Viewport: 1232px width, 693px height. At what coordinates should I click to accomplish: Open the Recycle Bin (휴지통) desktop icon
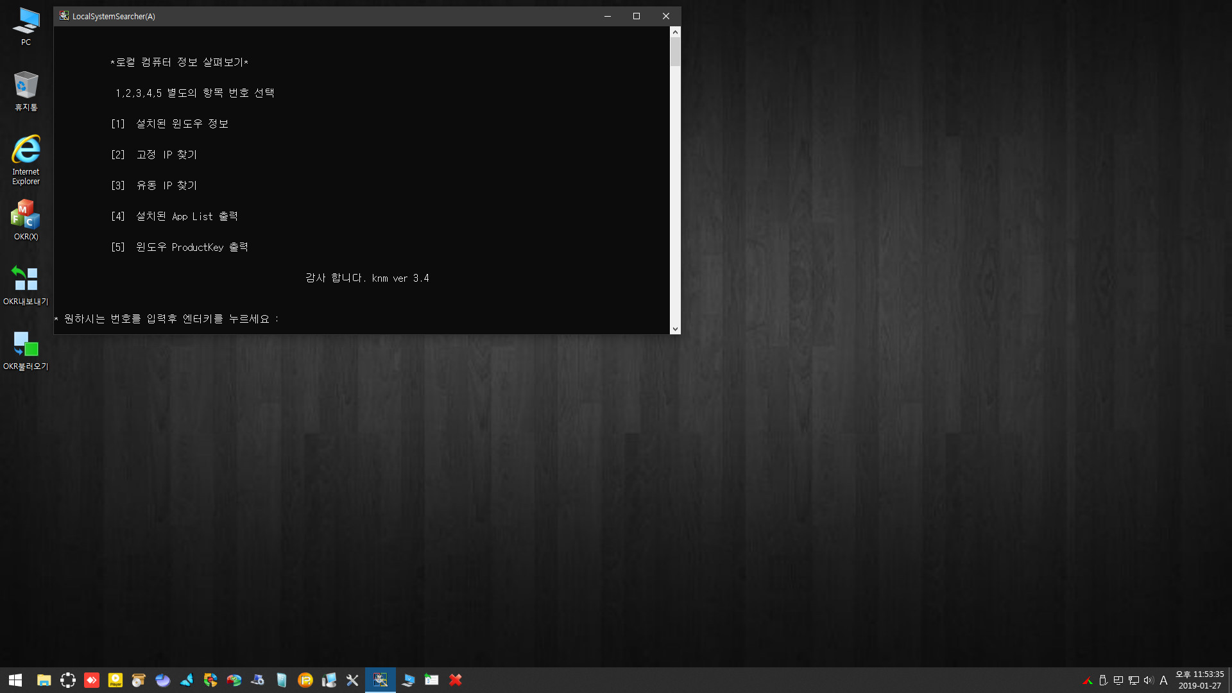(26, 91)
